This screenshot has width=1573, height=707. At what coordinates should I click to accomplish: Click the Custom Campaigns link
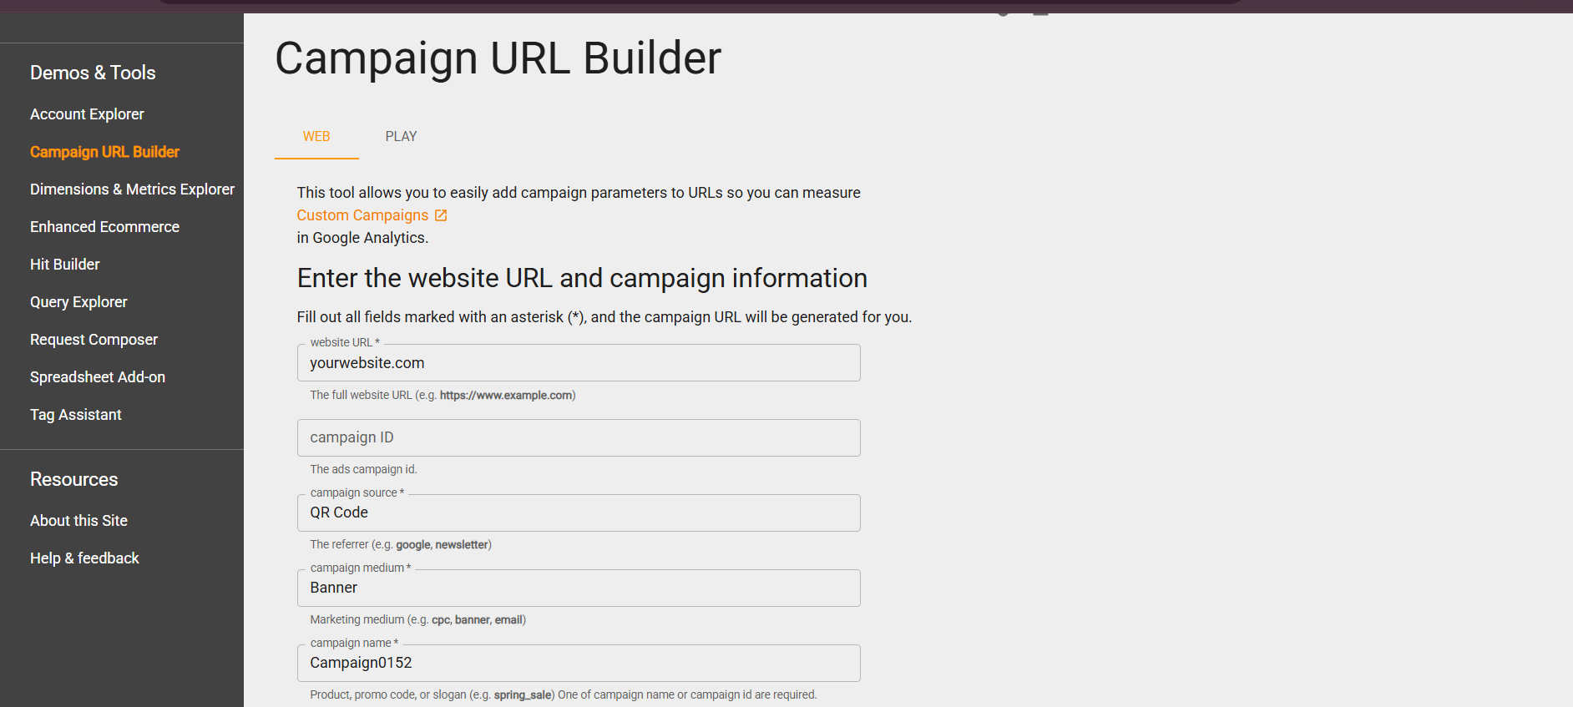(362, 215)
